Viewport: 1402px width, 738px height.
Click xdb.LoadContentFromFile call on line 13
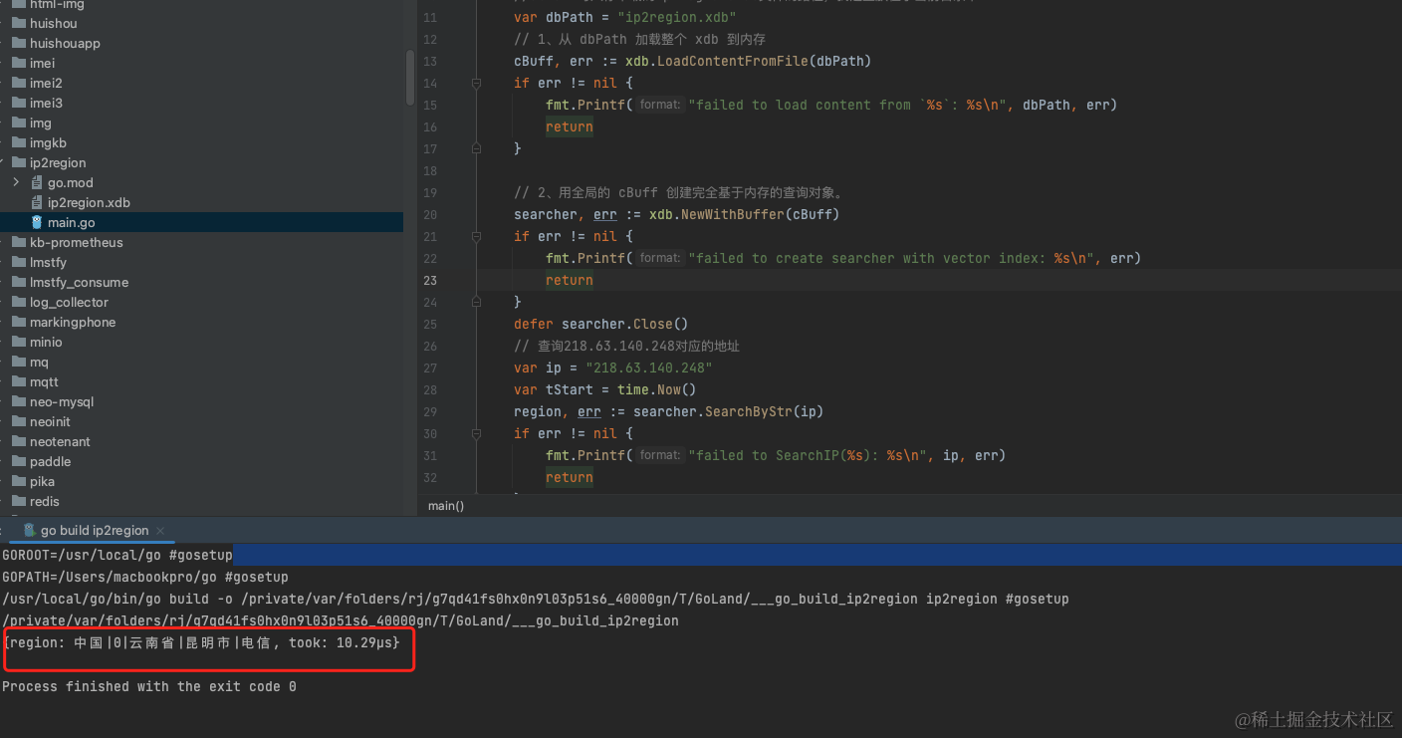748,61
